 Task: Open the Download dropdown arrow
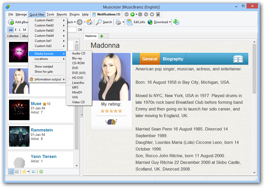pos(170,22)
